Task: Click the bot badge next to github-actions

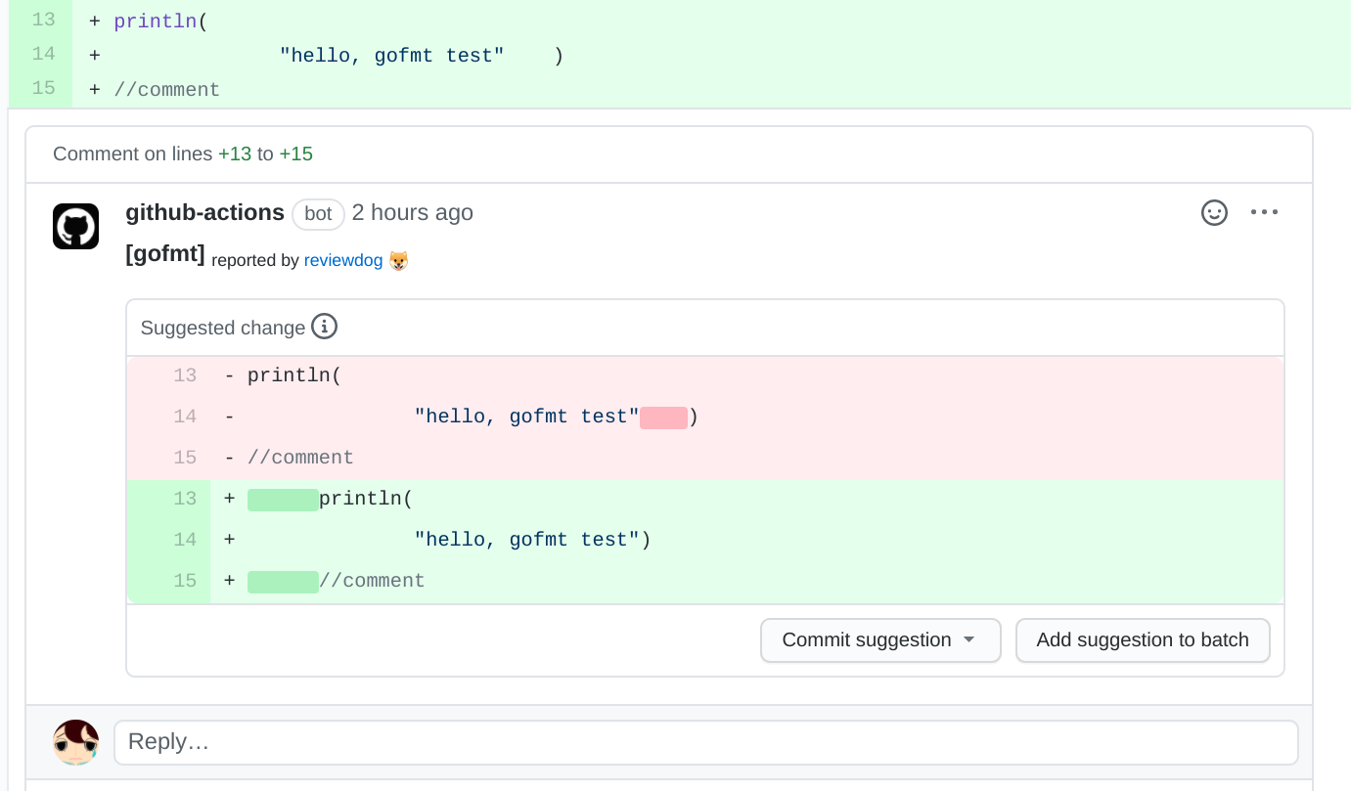Action: click(x=318, y=214)
